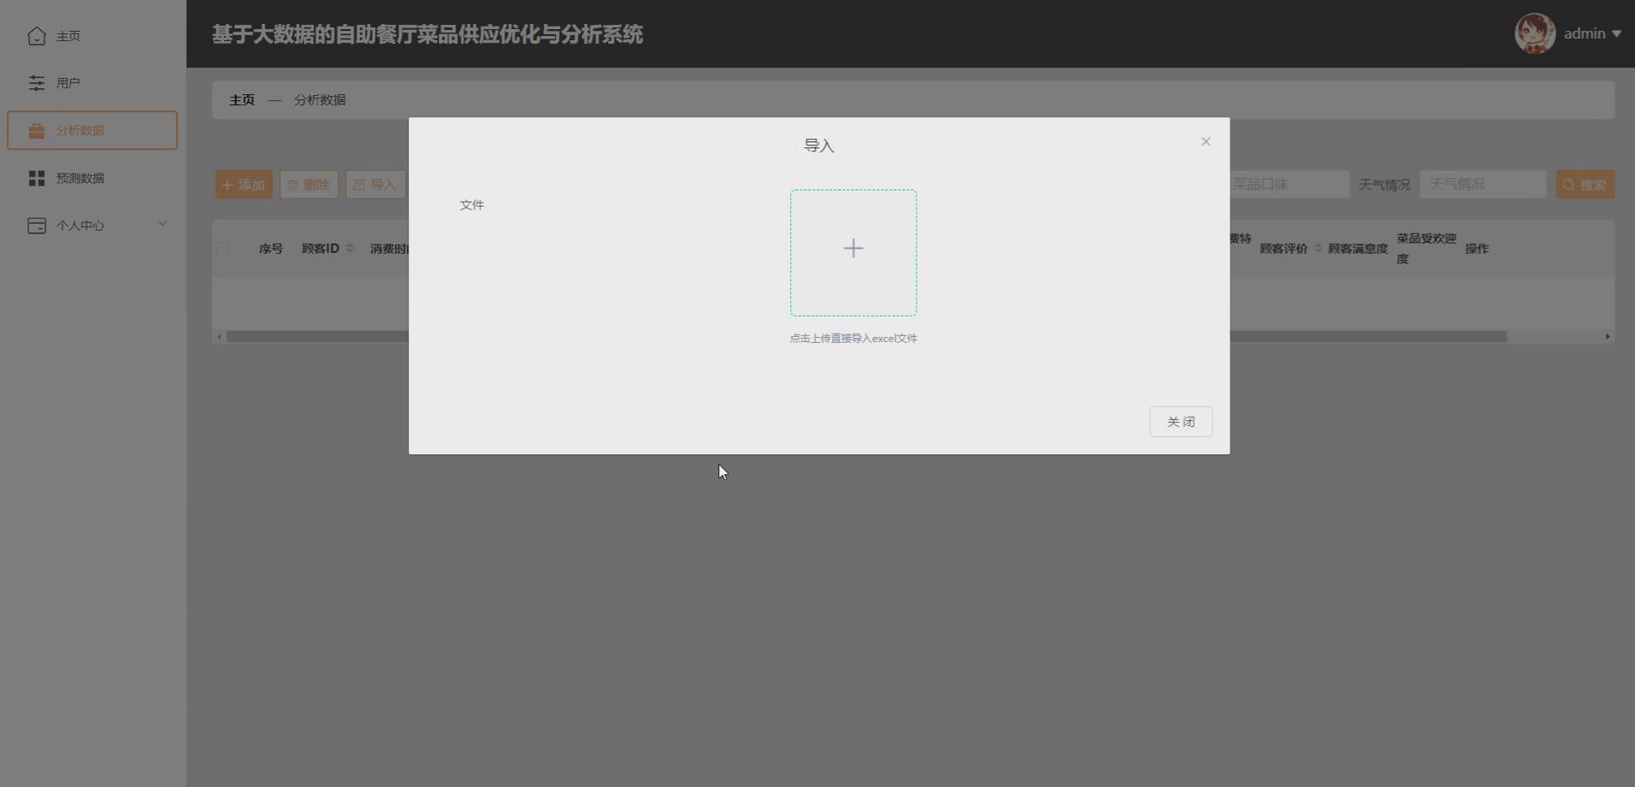
Task: Click the plus icon to upload excel file
Action: [853, 249]
